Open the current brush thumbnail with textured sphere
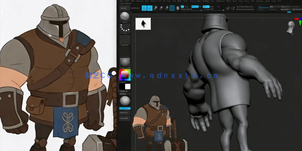The image size is (302, 151). click(125, 17)
